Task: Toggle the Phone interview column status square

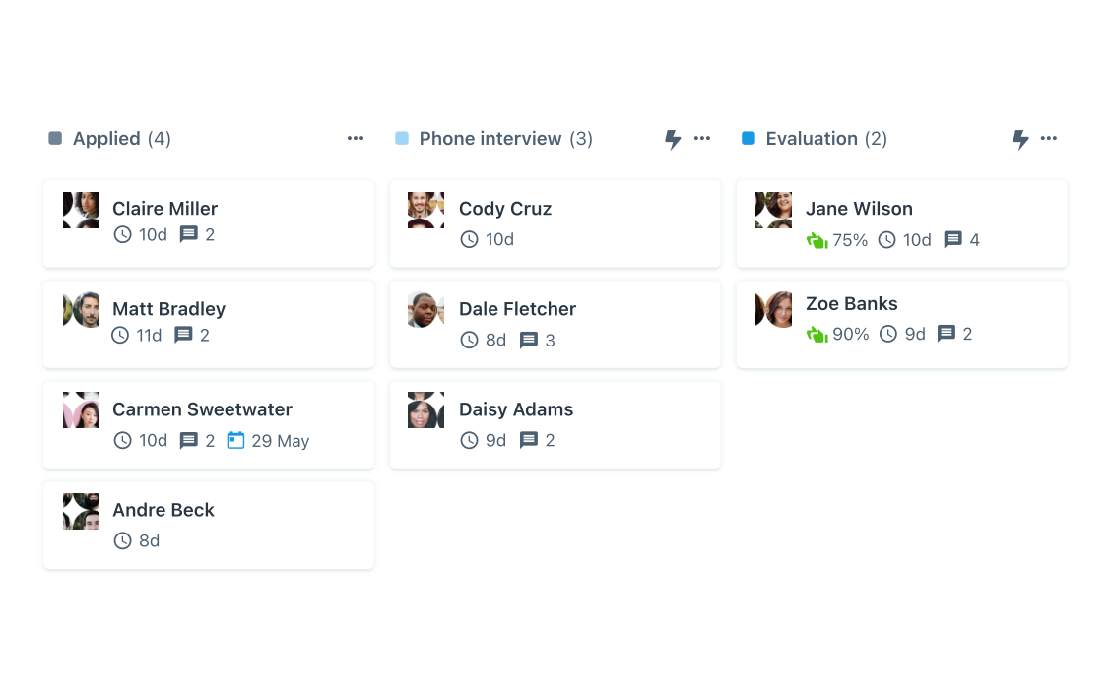Action: 402,138
